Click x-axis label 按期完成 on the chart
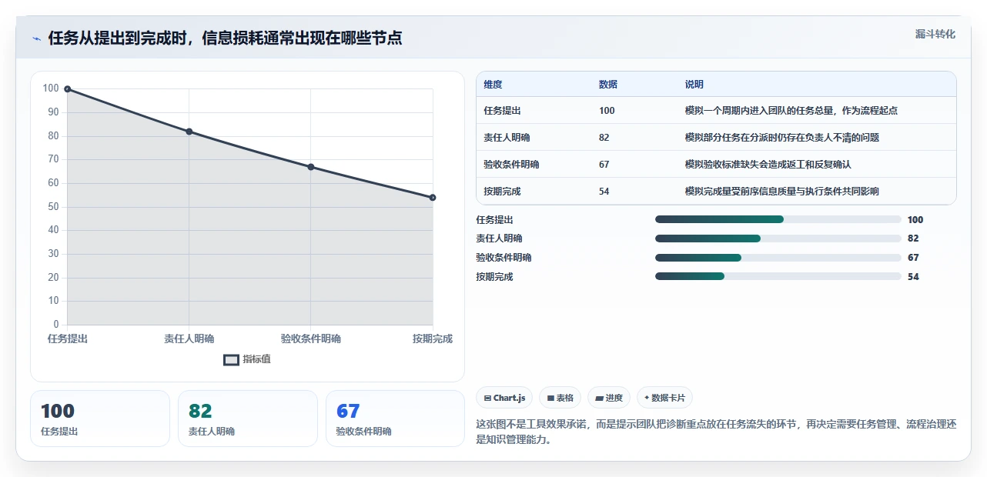Screen dimensions: 987x477 [433, 339]
